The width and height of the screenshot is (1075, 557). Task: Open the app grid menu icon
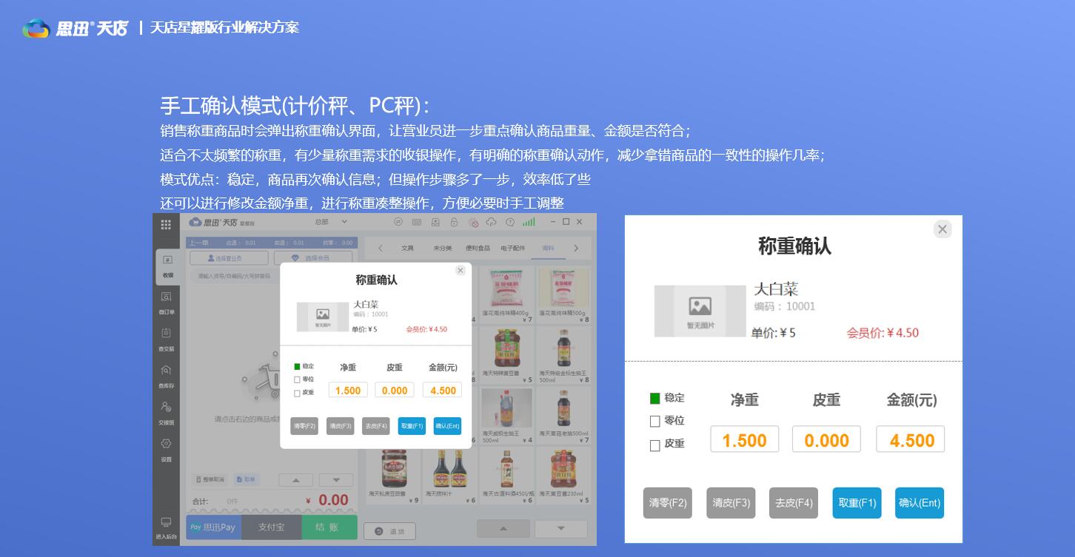click(166, 225)
